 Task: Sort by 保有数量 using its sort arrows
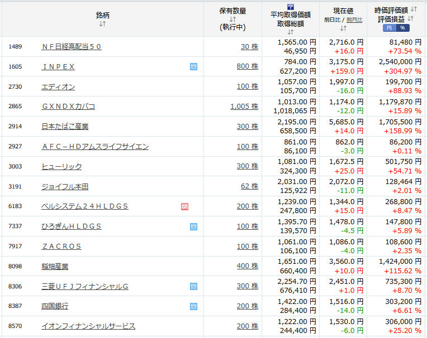click(x=233, y=20)
